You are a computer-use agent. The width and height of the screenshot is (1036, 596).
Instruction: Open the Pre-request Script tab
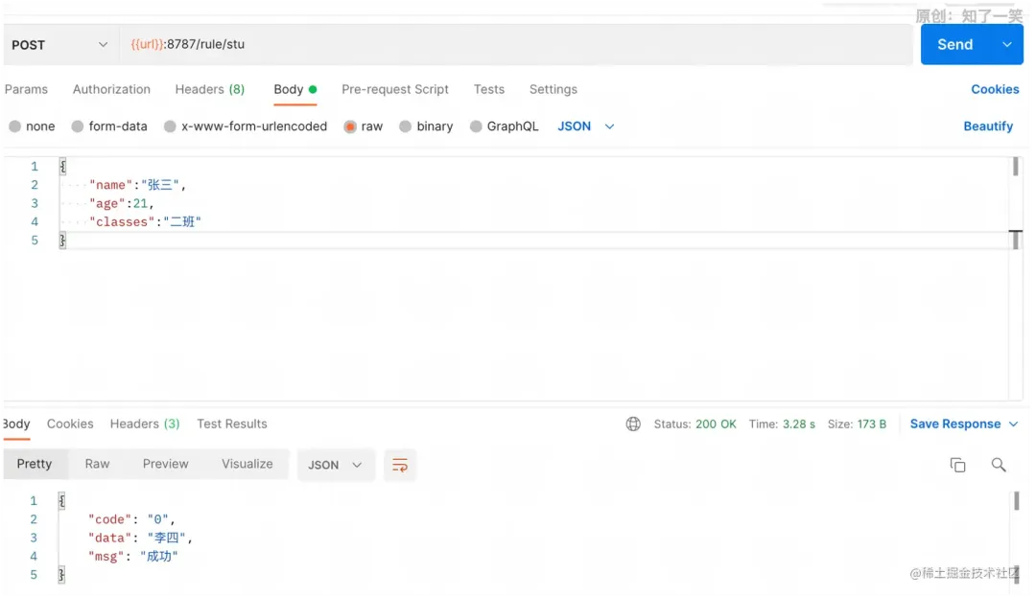pyautogui.click(x=395, y=89)
